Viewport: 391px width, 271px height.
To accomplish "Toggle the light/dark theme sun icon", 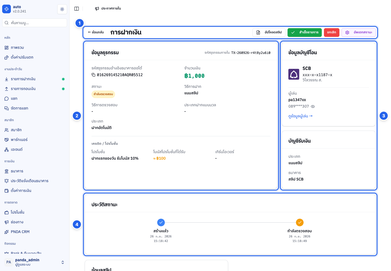I will pyautogui.click(x=62, y=9).
